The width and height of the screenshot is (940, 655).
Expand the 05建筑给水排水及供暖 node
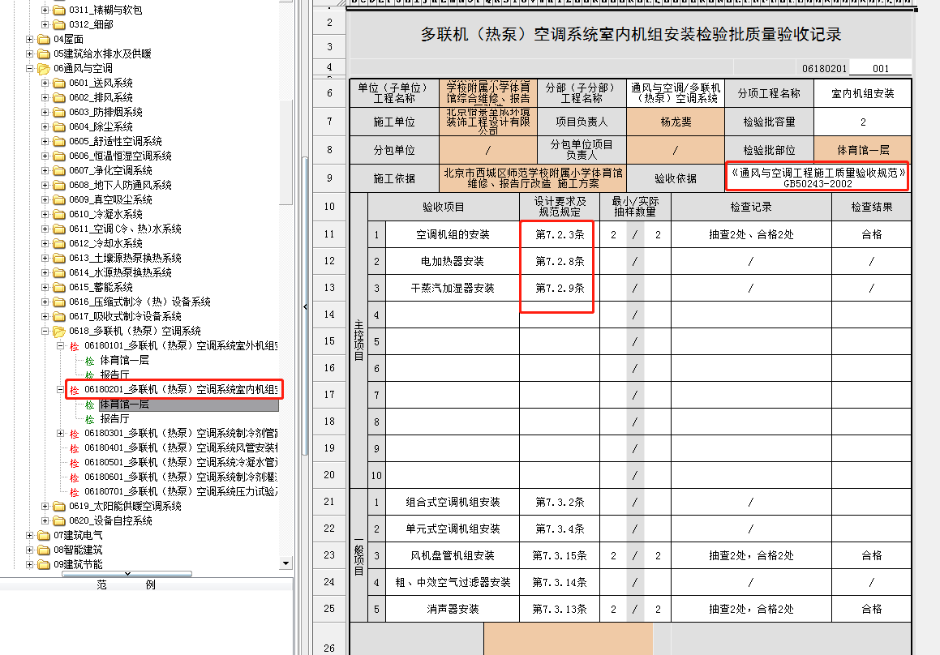31,54
